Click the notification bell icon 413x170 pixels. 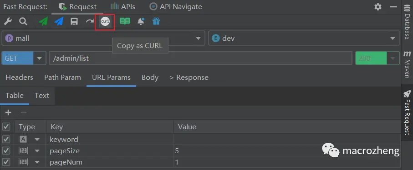[x=141, y=21]
